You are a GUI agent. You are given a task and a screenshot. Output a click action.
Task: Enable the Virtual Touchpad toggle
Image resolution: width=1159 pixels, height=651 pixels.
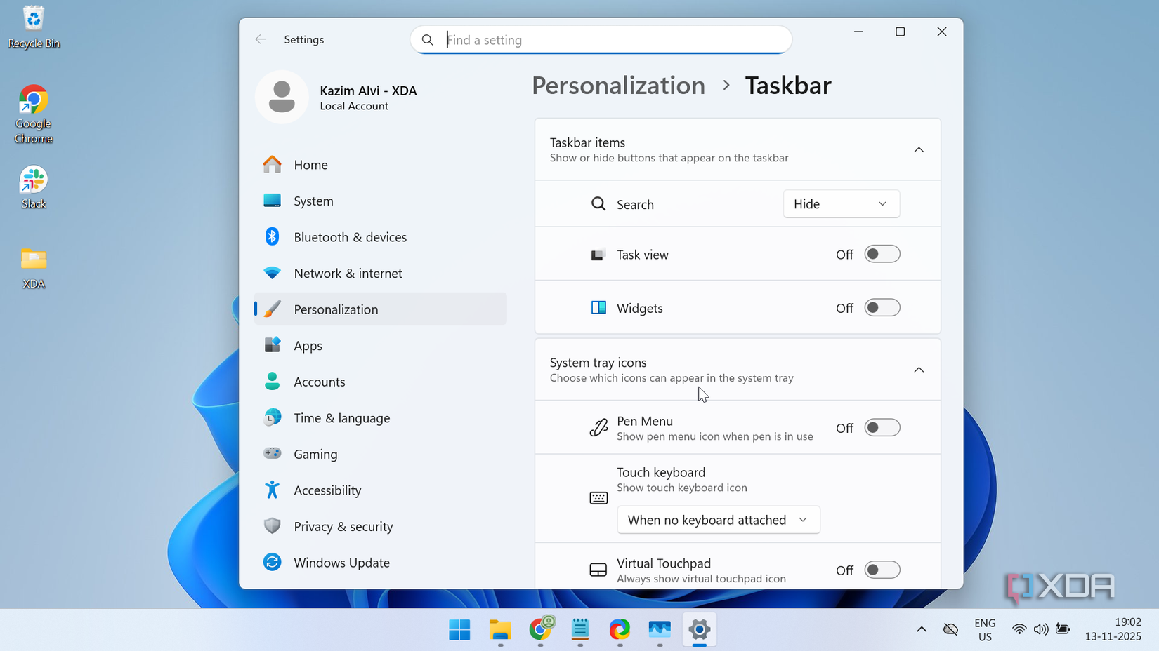click(x=882, y=570)
